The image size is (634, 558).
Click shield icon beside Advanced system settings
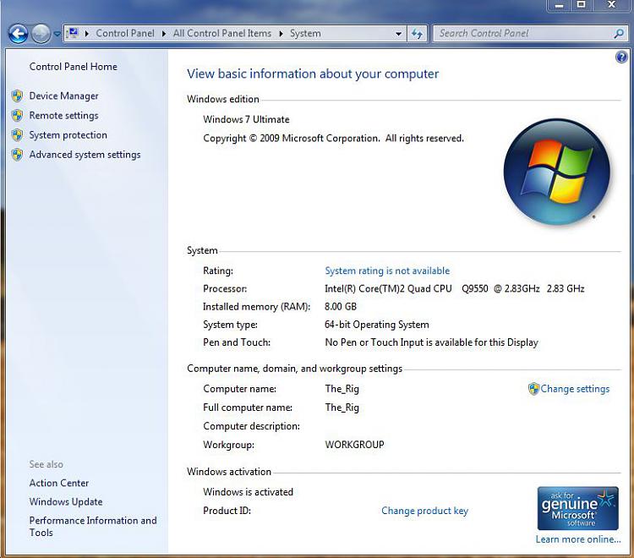[17, 155]
